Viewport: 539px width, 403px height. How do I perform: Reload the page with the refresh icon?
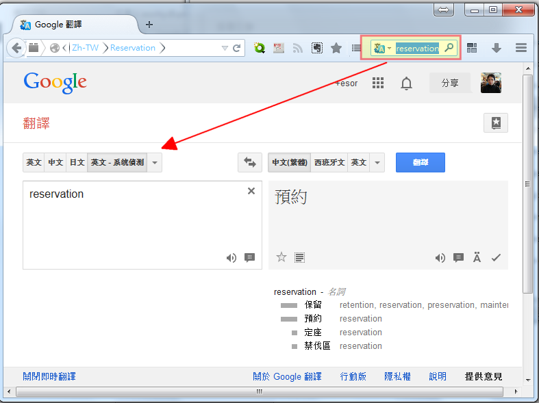236,48
